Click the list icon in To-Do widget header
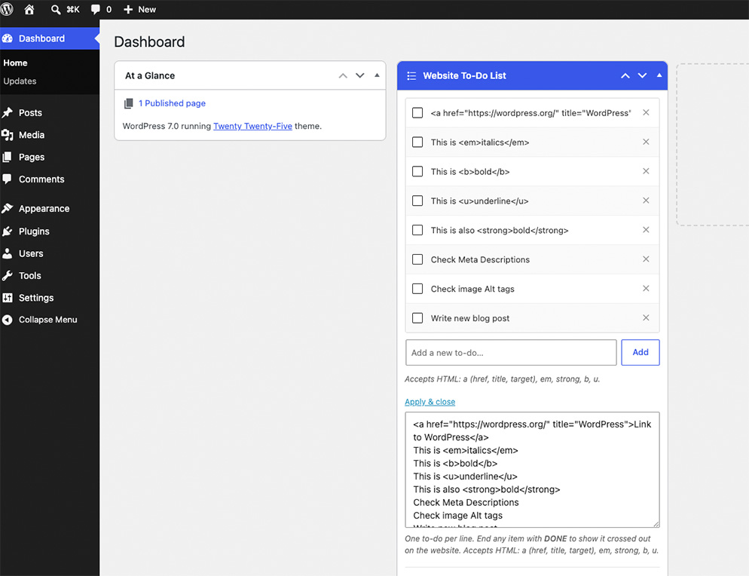Screen dimensions: 749x576 pyautogui.click(x=411, y=75)
